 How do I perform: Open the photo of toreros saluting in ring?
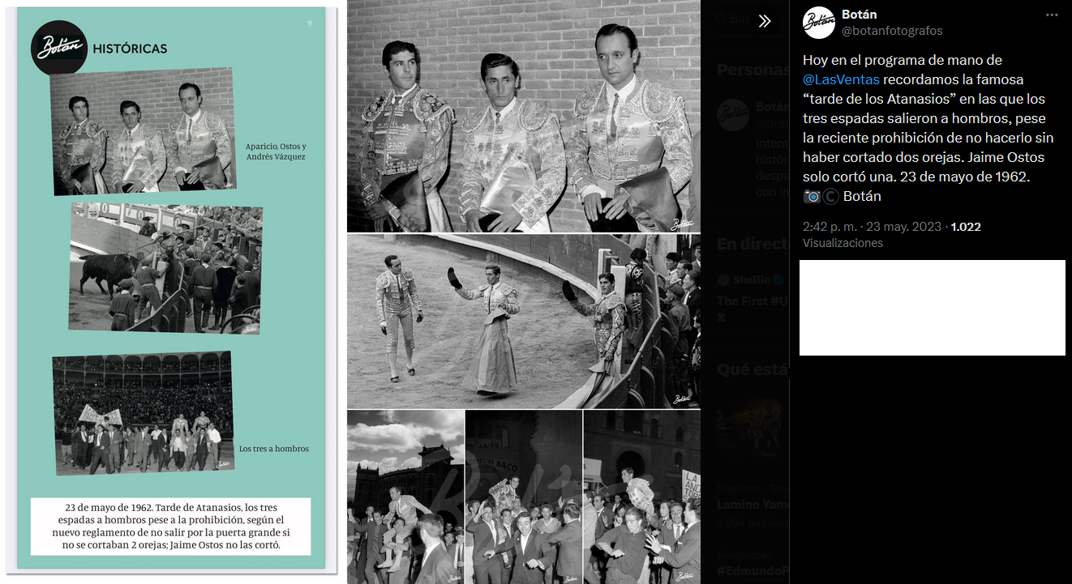tap(523, 322)
